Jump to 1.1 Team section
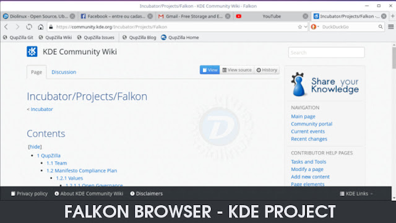The height and width of the screenshot is (223, 396). [x=56, y=163]
